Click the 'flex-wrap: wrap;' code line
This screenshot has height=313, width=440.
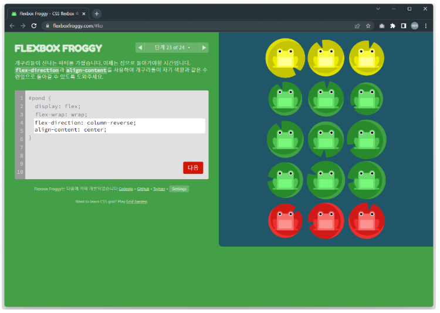click(x=61, y=115)
